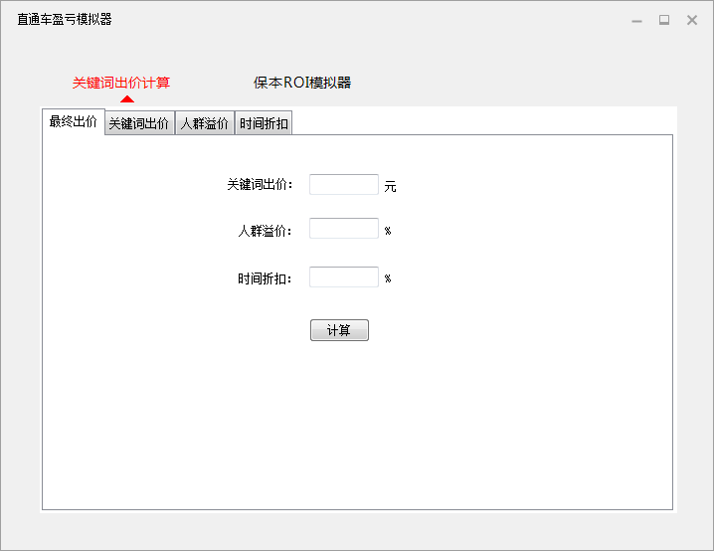Screen dimensions: 714x551
Task: Click the 关键词出价 input field
Action: point(344,184)
